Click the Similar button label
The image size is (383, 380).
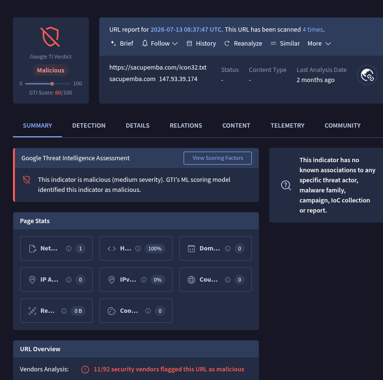(290, 43)
